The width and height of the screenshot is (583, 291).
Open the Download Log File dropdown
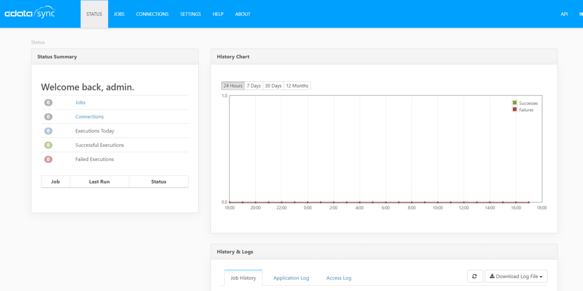point(516,276)
